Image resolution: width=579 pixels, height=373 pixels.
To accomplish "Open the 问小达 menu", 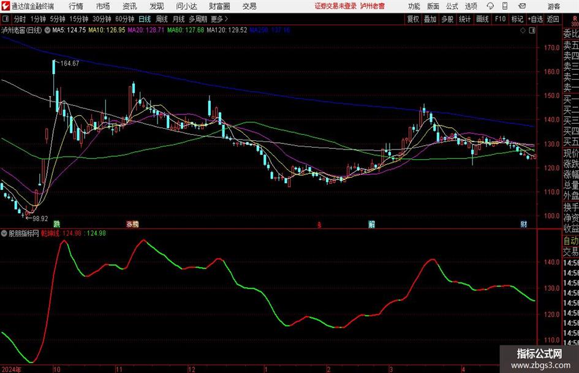I will pos(186,6).
